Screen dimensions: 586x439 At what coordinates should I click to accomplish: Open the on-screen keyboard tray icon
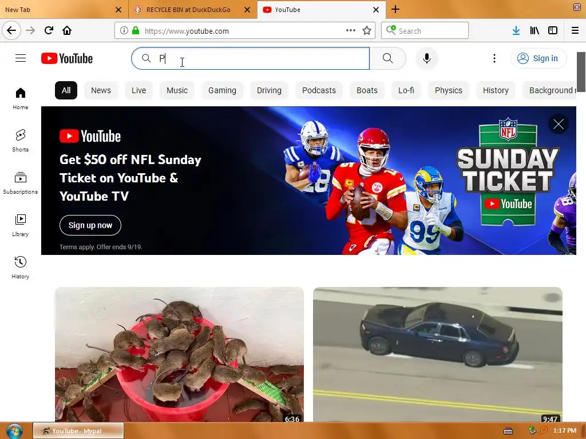point(508,431)
